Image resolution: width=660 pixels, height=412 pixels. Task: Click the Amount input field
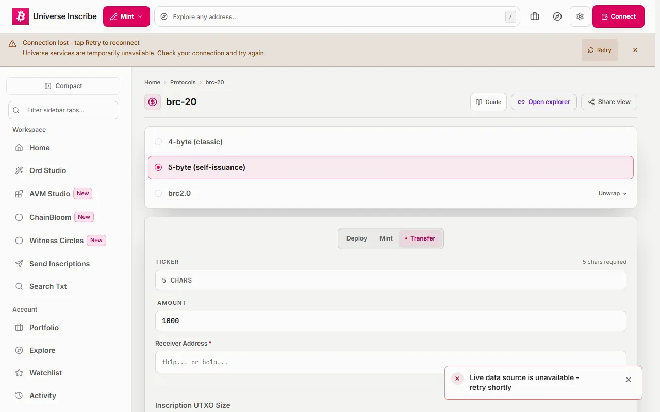coord(391,321)
